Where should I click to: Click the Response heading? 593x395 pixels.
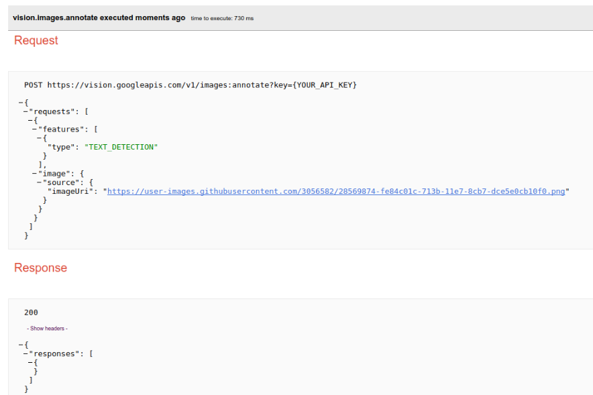tap(40, 268)
